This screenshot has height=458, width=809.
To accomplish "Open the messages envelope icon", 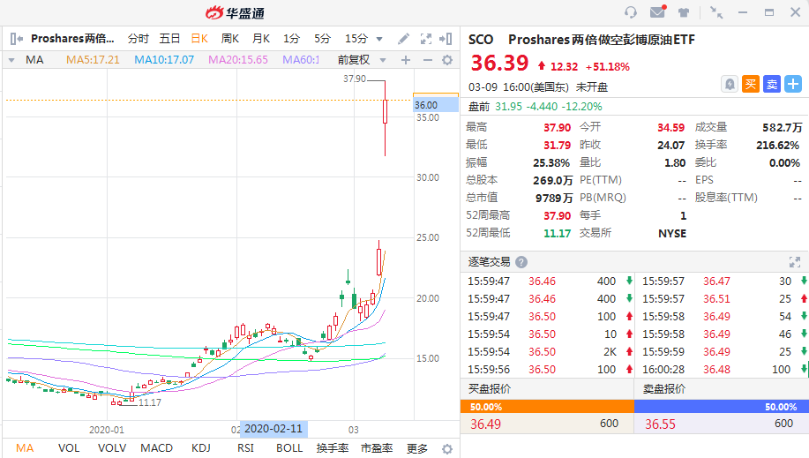I will click(x=658, y=11).
